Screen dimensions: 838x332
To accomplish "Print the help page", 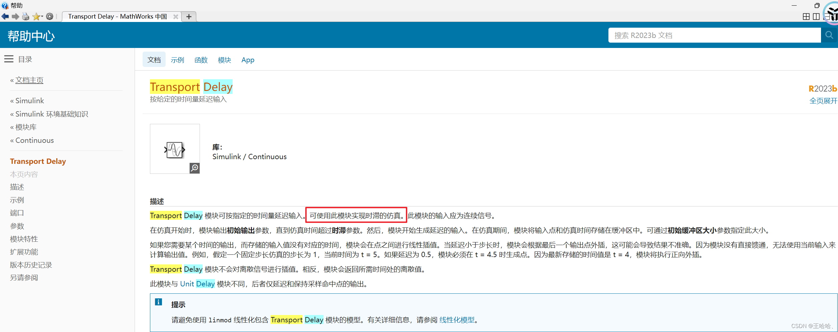I will 26,16.
